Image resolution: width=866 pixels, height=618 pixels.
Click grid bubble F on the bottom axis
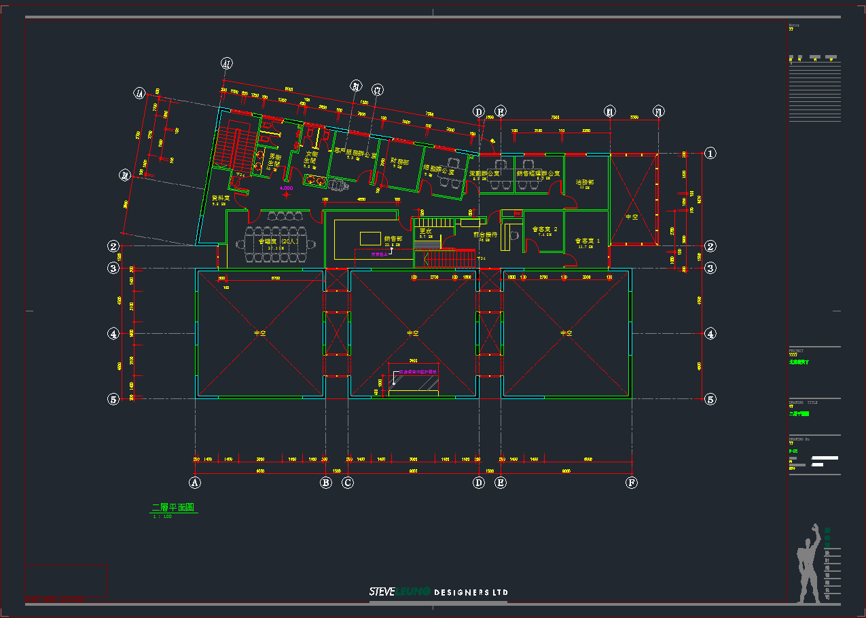point(632,483)
